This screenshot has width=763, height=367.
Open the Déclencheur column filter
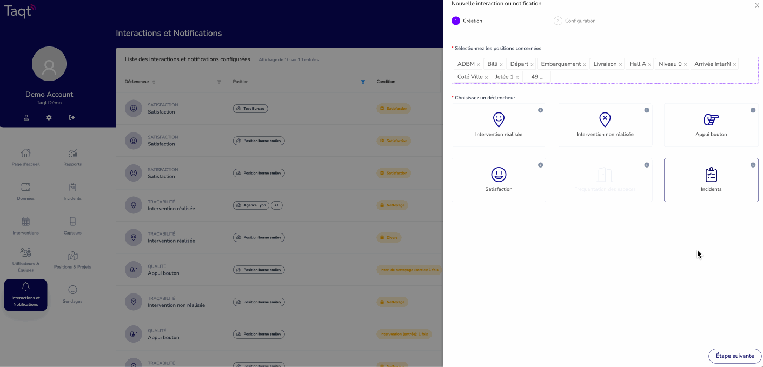[219, 82]
